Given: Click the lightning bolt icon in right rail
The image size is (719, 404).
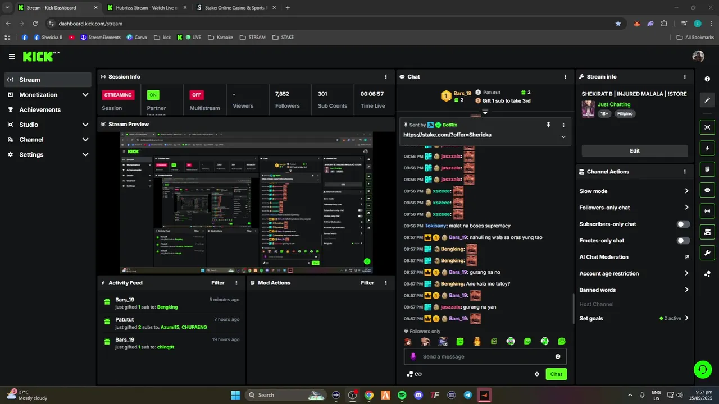Looking at the screenshot, I should point(707,148).
